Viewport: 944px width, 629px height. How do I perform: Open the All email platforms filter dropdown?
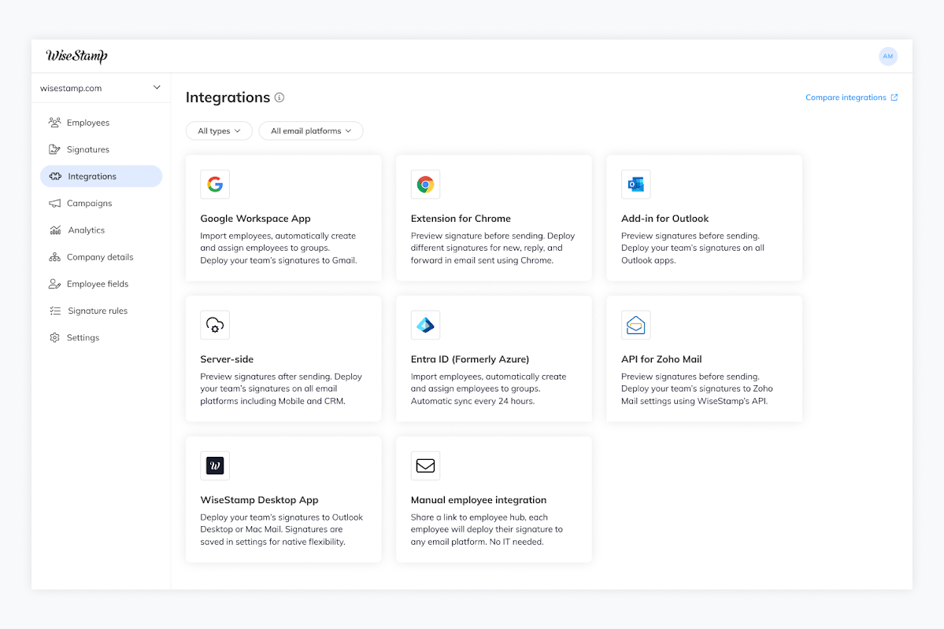pos(311,131)
